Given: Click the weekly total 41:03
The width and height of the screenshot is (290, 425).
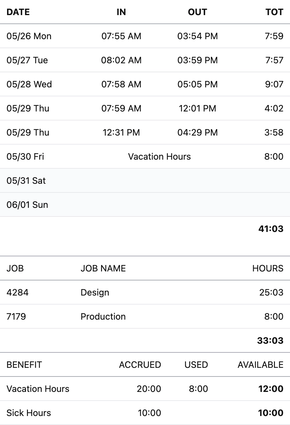Looking at the screenshot, I should point(271,229).
